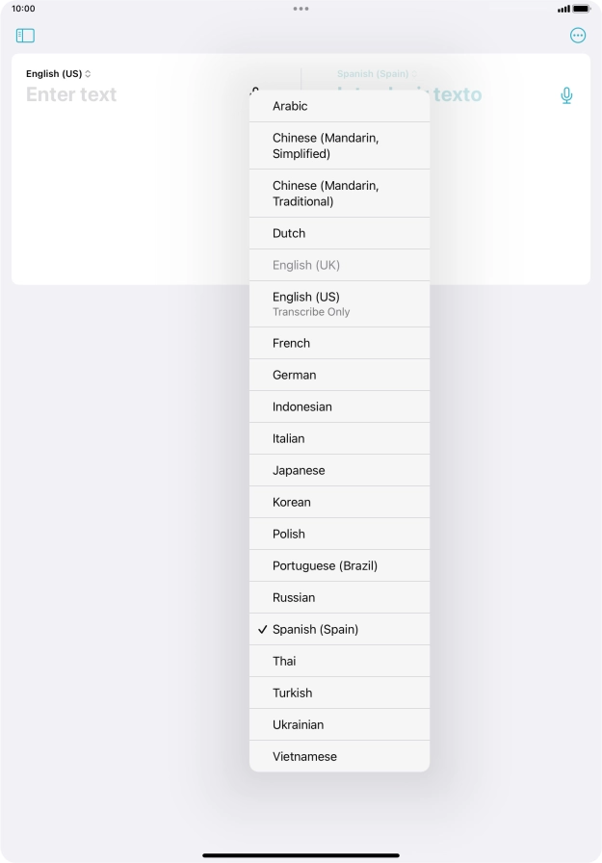
Task: Select Italian from the language list
Action: tap(339, 438)
